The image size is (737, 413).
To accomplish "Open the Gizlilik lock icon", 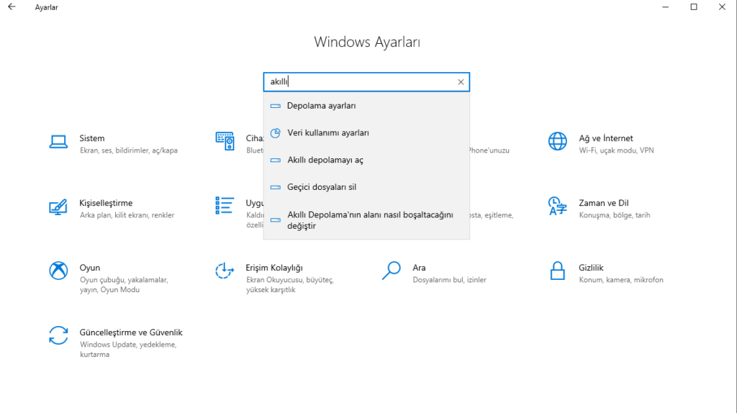I will (558, 271).
